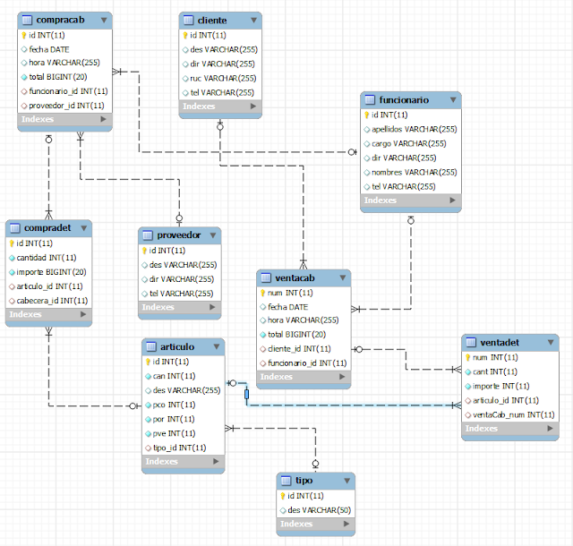
Task: Select primary key icon of cliente id
Action: (185, 36)
